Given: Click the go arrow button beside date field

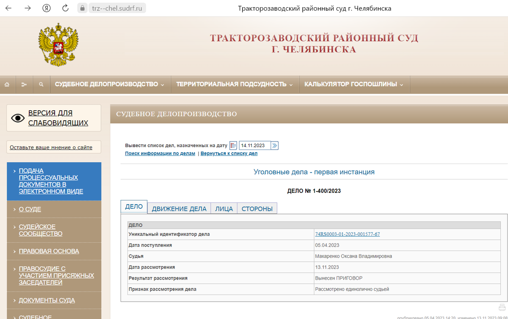Looking at the screenshot, I should tap(275, 146).
